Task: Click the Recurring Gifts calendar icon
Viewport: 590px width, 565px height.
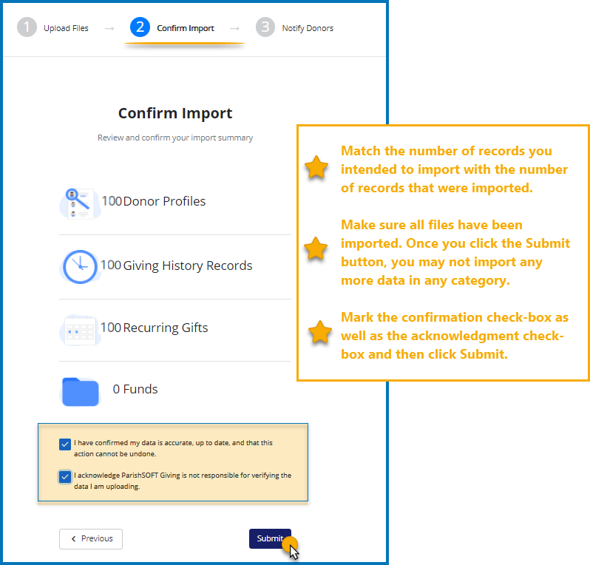Action: click(x=80, y=330)
